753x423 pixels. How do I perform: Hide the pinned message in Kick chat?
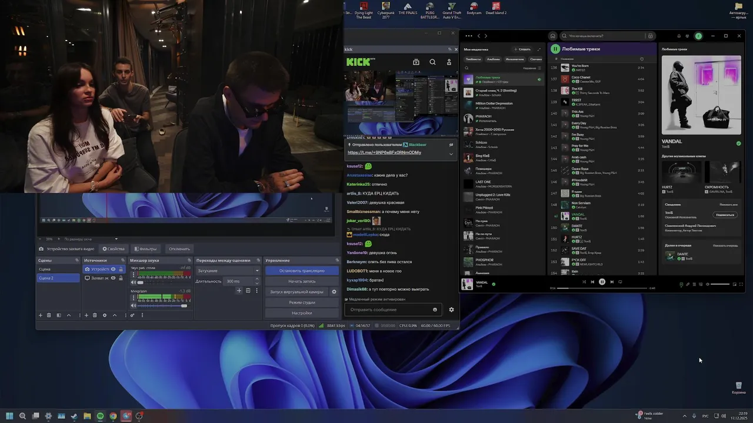(x=451, y=145)
